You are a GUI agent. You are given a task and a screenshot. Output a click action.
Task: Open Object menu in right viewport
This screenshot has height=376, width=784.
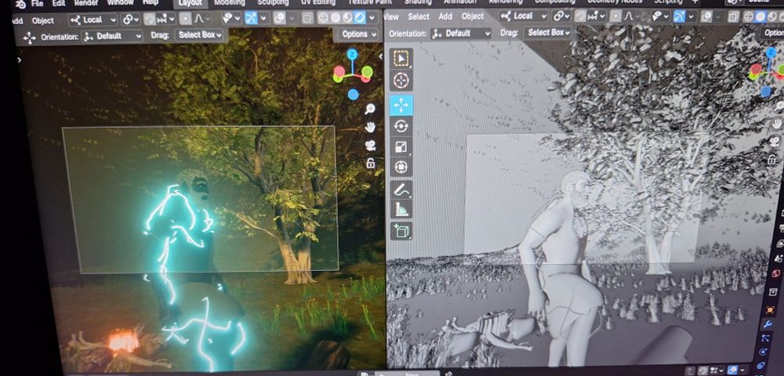pos(473,16)
